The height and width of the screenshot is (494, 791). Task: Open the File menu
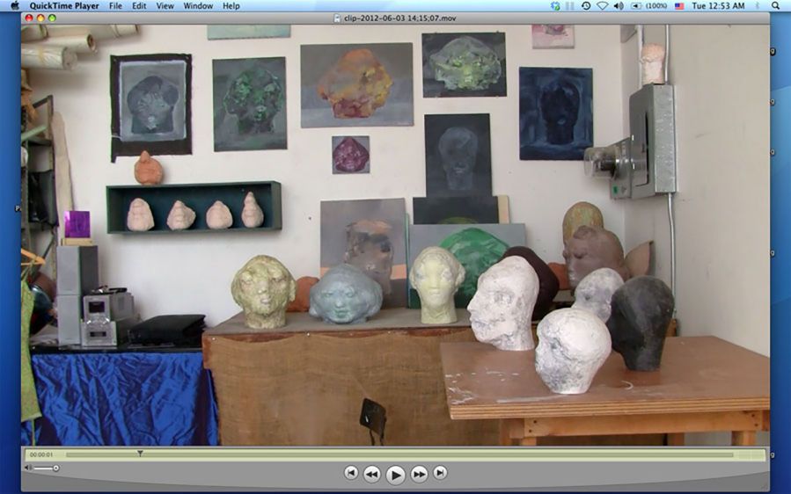[x=115, y=6]
